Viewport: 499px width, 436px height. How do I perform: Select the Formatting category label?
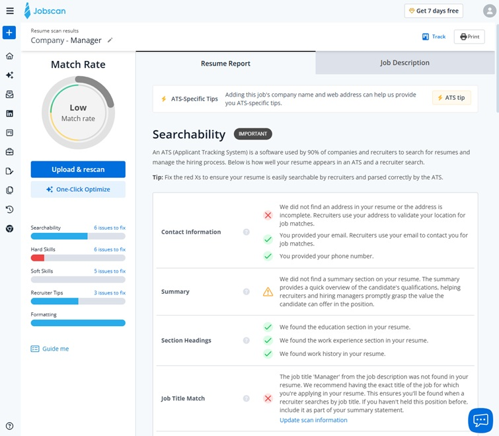point(44,314)
